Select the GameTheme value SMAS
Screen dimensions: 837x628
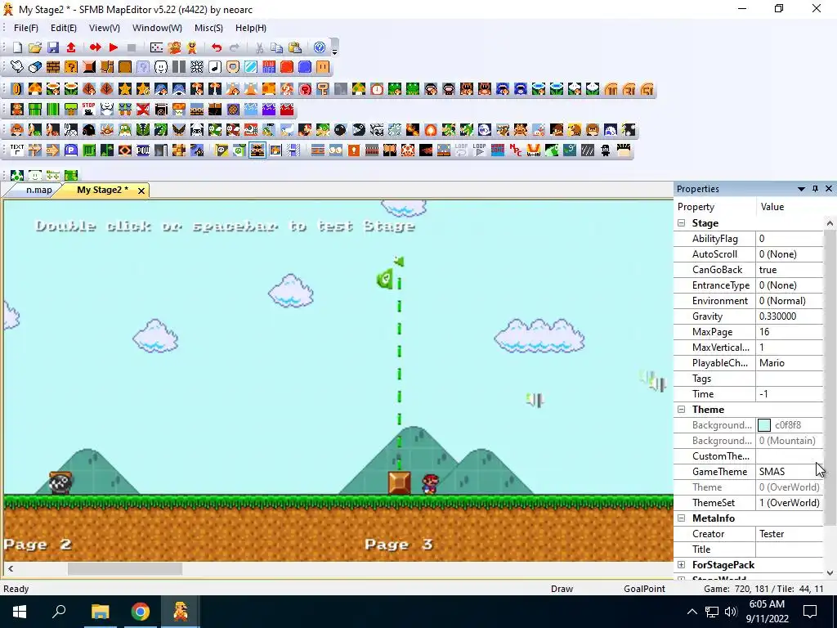pyautogui.click(x=790, y=472)
